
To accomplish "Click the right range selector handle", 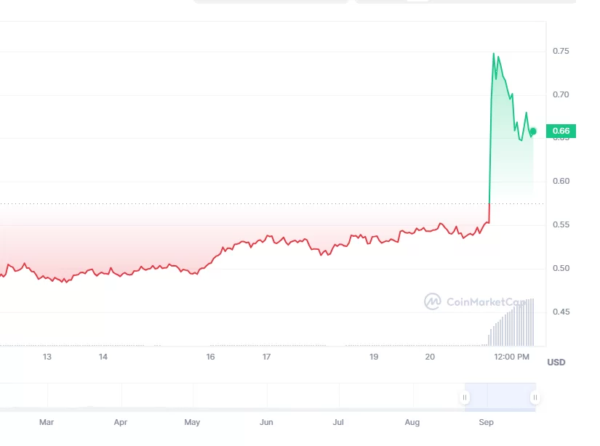I will click(x=535, y=397).
